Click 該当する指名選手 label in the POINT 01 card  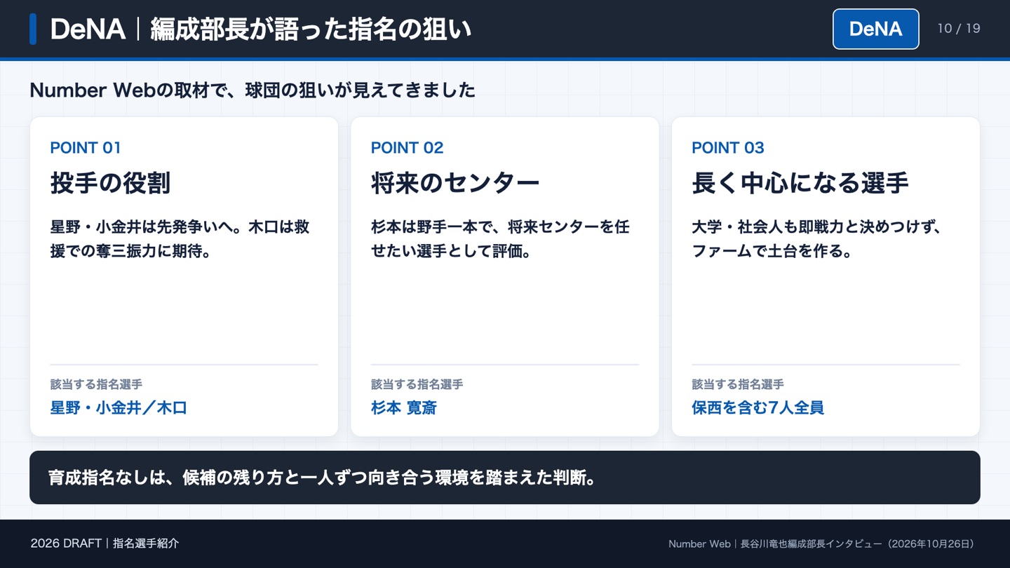(96, 384)
